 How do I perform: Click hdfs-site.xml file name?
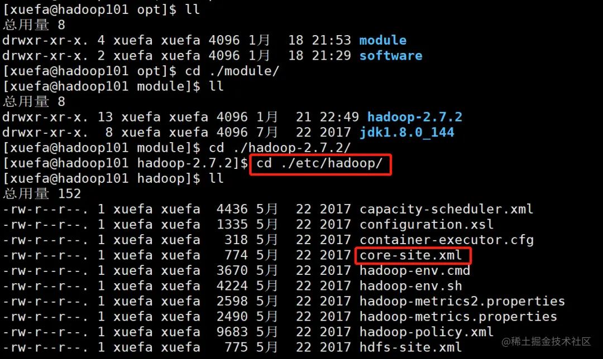(411, 347)
